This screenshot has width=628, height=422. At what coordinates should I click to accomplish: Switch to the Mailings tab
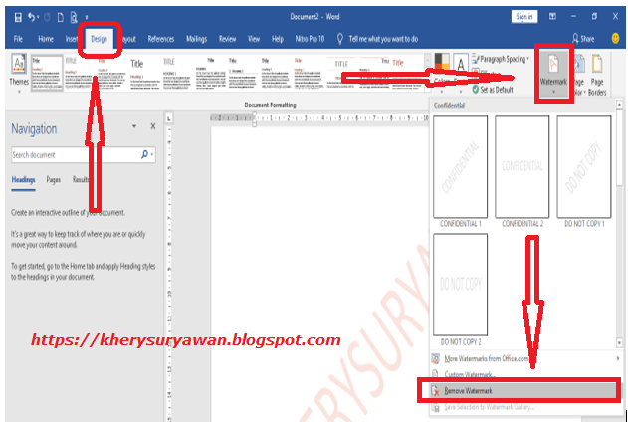[x=197, y=39]
